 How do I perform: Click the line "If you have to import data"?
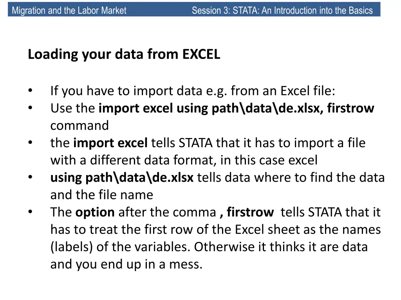[x=193, y=91]
